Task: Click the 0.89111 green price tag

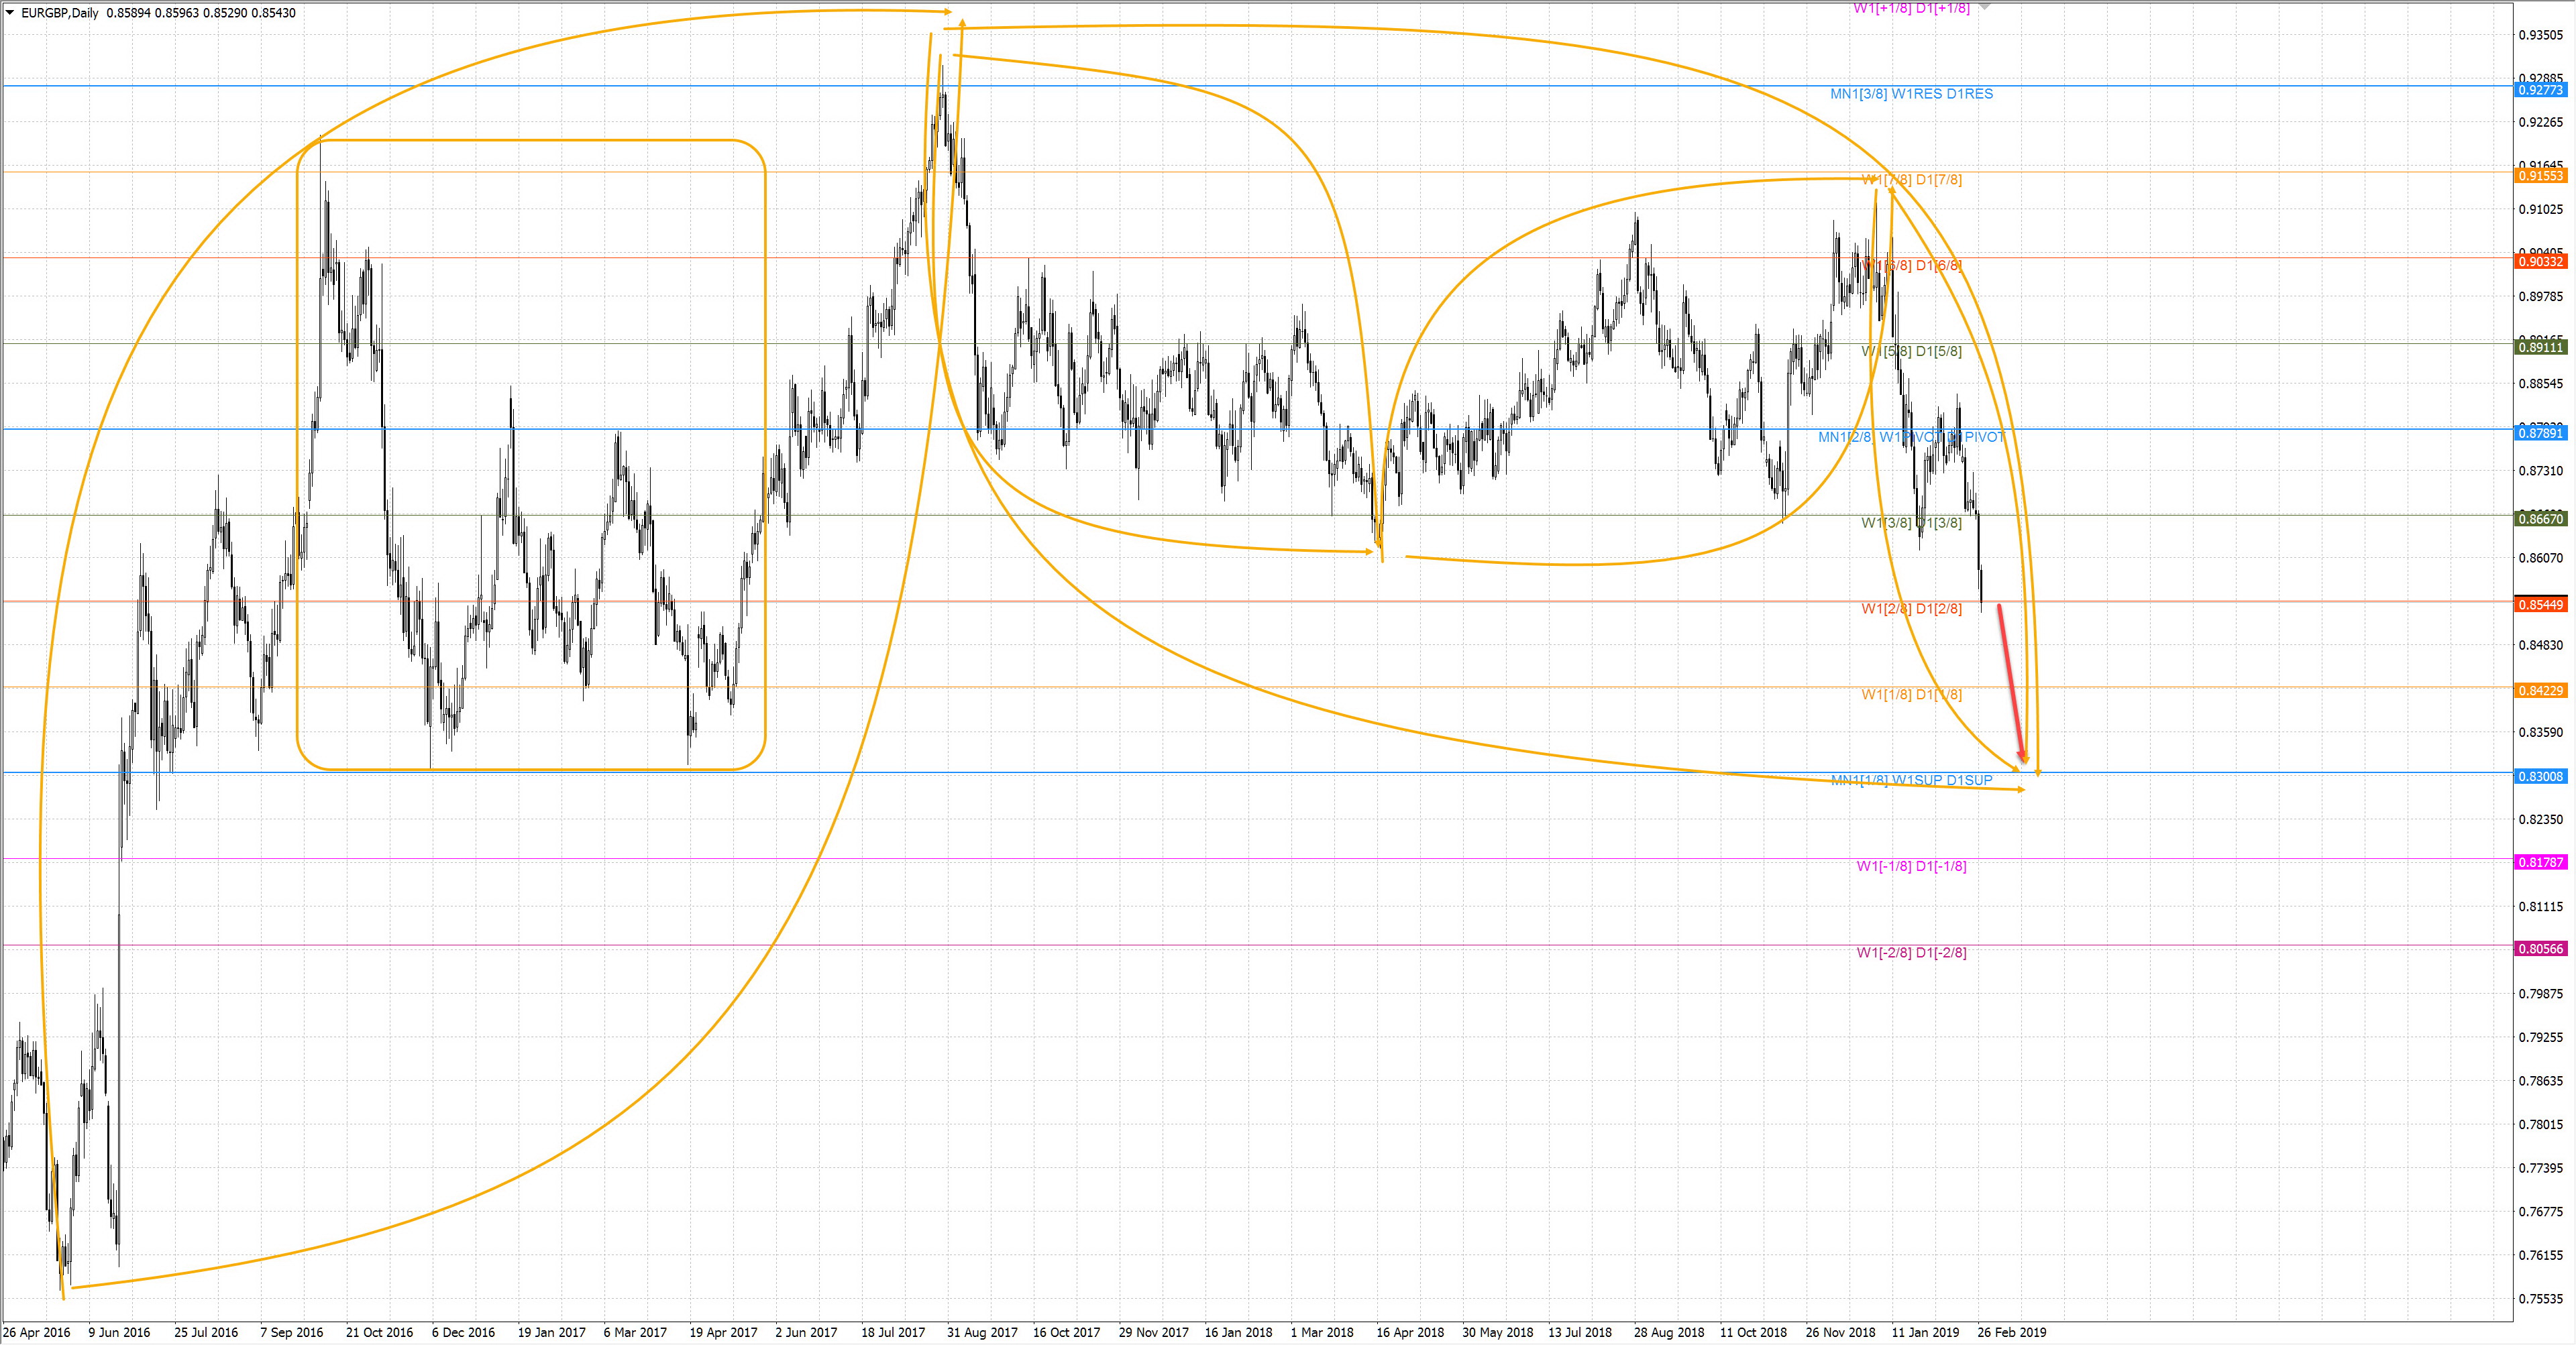Action: pyautogui.click(x=2540, y=348)
